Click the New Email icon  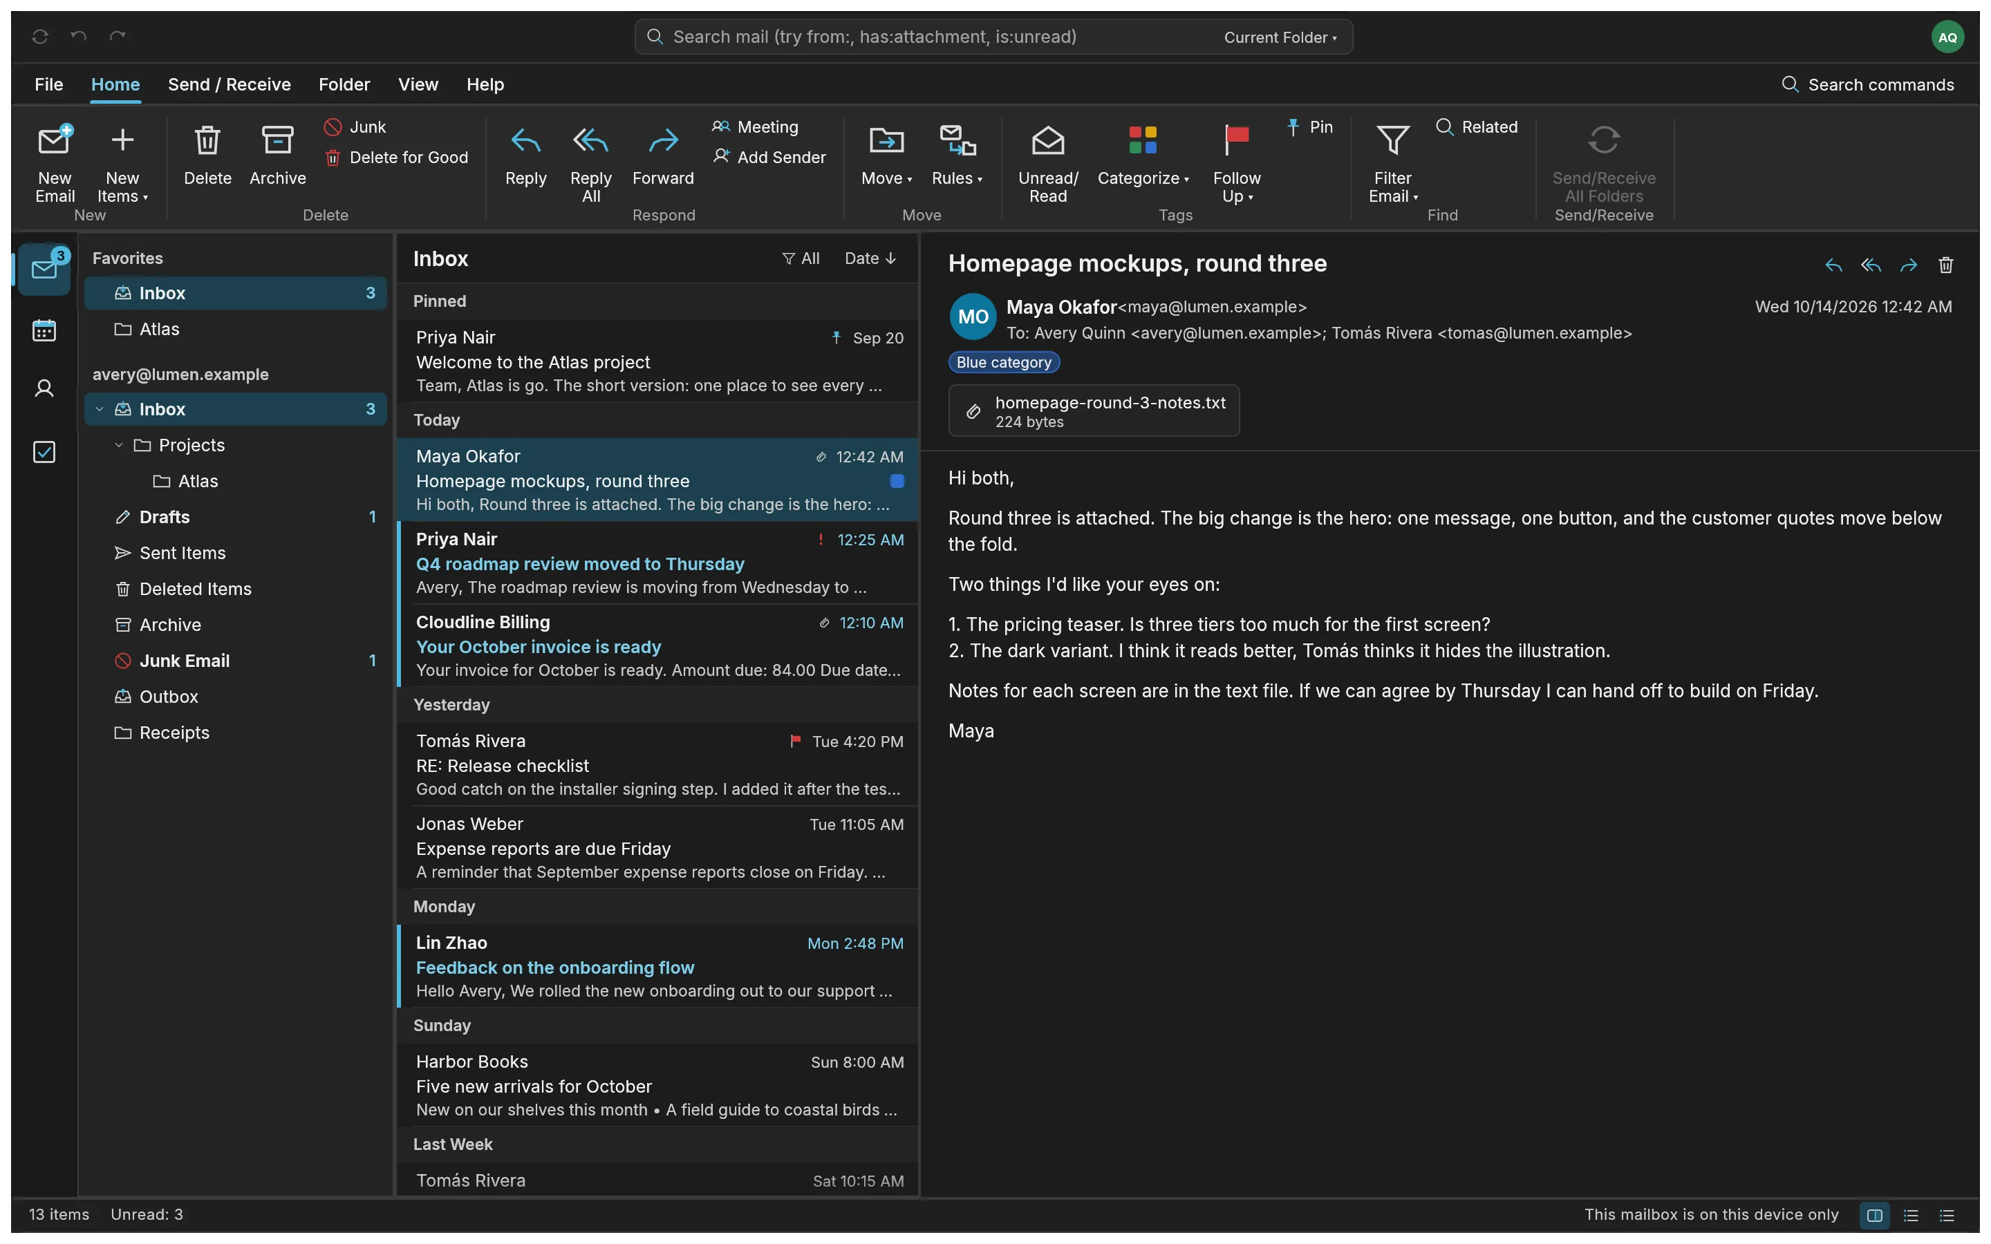click(55, 141)
